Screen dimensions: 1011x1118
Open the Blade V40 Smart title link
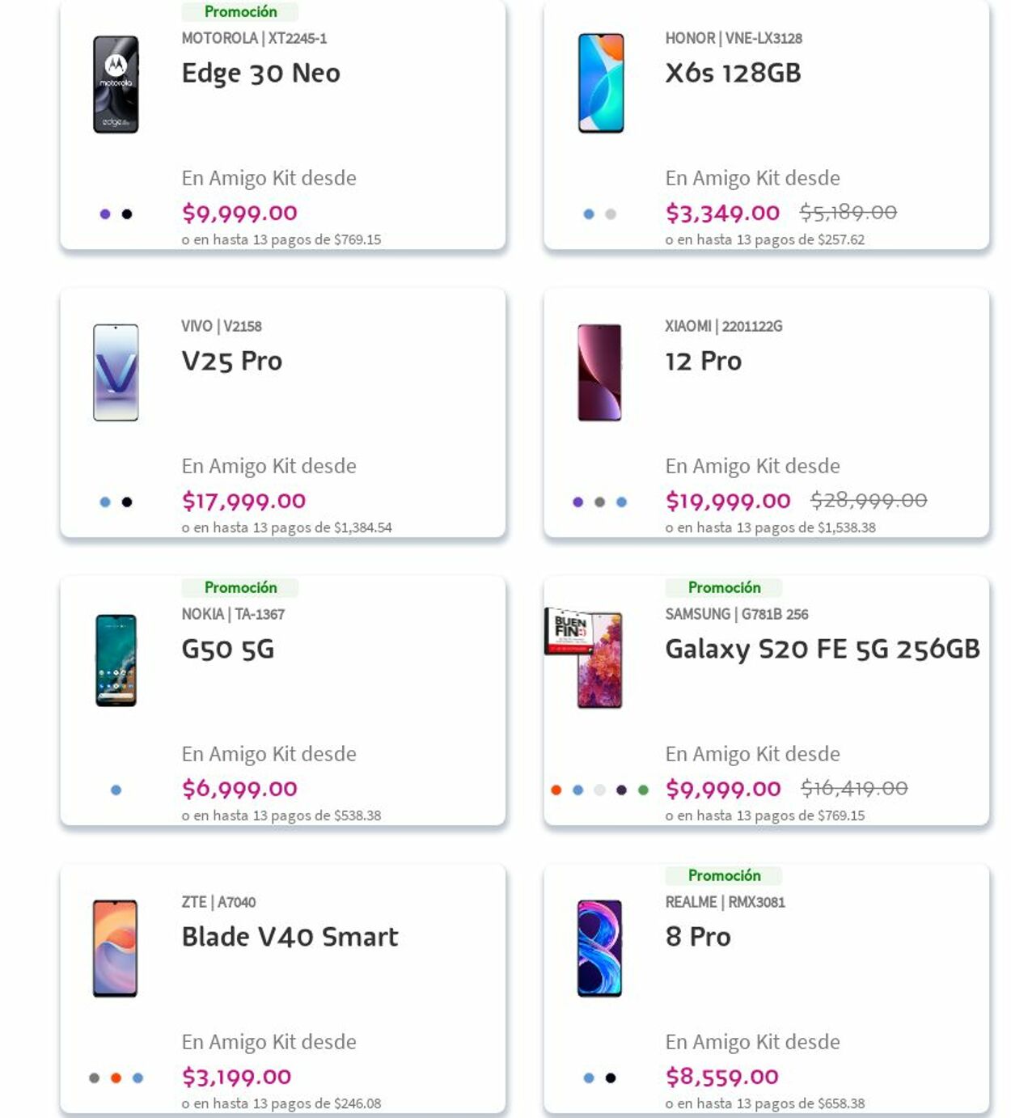[x=290, y=937]
